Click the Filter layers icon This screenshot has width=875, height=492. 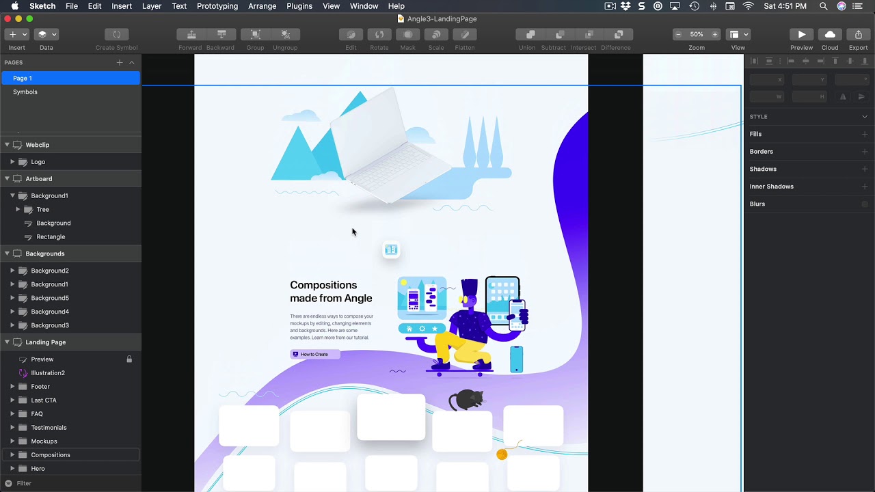(x=8, y=483)
